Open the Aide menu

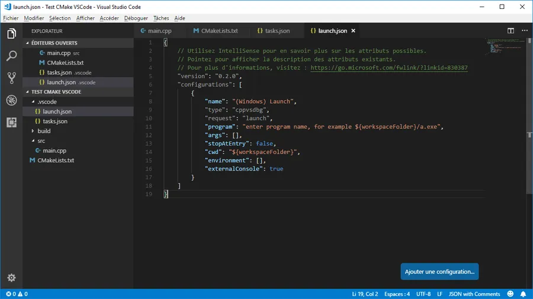click(179, 18)
